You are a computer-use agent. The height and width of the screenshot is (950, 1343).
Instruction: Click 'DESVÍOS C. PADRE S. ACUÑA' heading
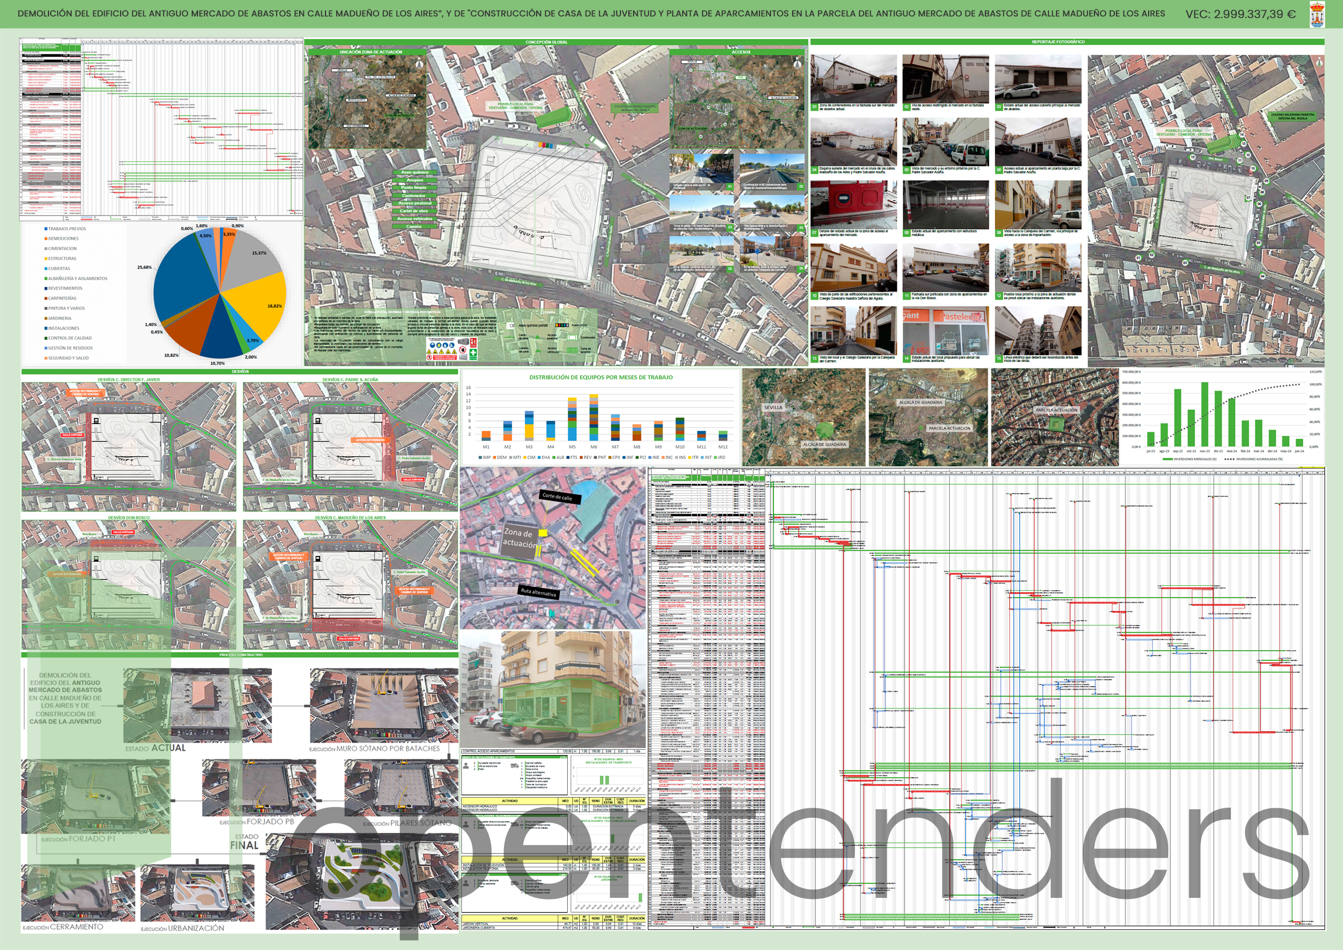pos(350,380)
